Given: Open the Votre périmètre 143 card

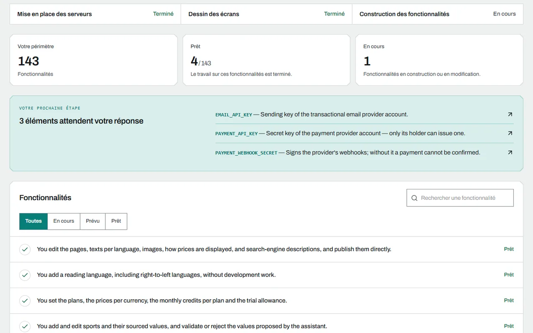Looking at the screenshot, I should 94,60.
